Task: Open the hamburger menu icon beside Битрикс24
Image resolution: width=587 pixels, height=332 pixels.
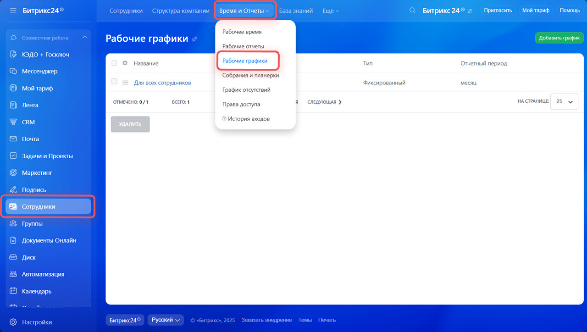Action: (x=13, y=10)
